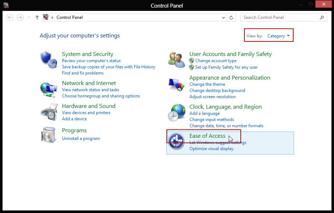Image resolution: width=334 pixels, height=213 pixels.
Task: Open the Category view-by dropdown
Action: click(x=278, y=36)
